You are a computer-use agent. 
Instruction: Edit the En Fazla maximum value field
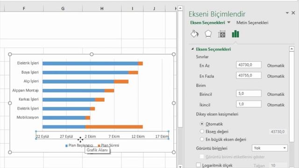tap(249, 75)
